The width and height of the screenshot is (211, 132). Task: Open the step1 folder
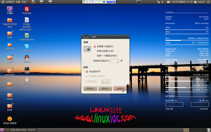10,85
